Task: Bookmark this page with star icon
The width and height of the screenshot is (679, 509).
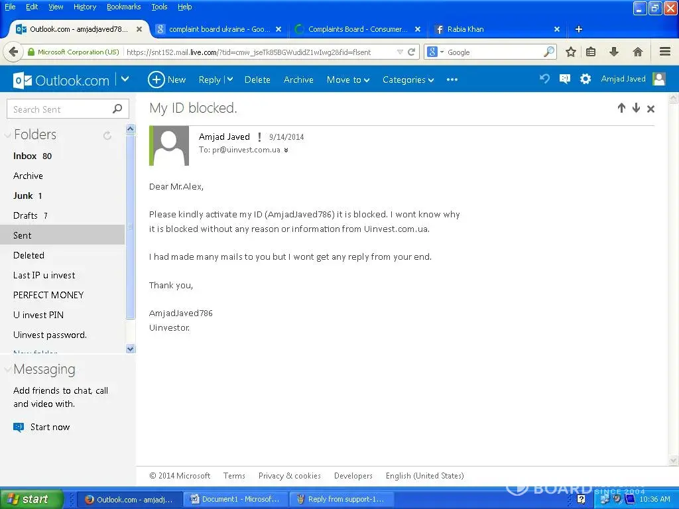Action: pos(570,52)
